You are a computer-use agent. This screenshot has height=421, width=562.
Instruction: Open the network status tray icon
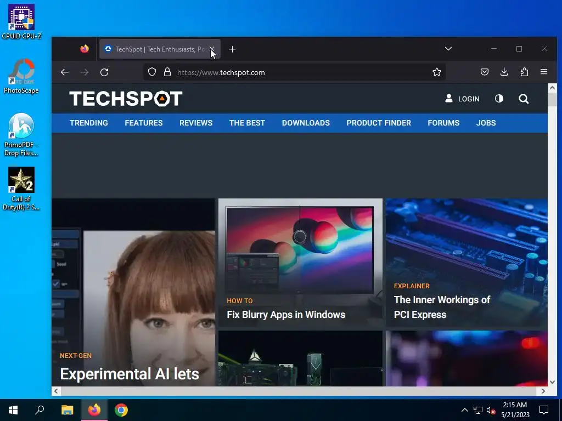[478, 410]
